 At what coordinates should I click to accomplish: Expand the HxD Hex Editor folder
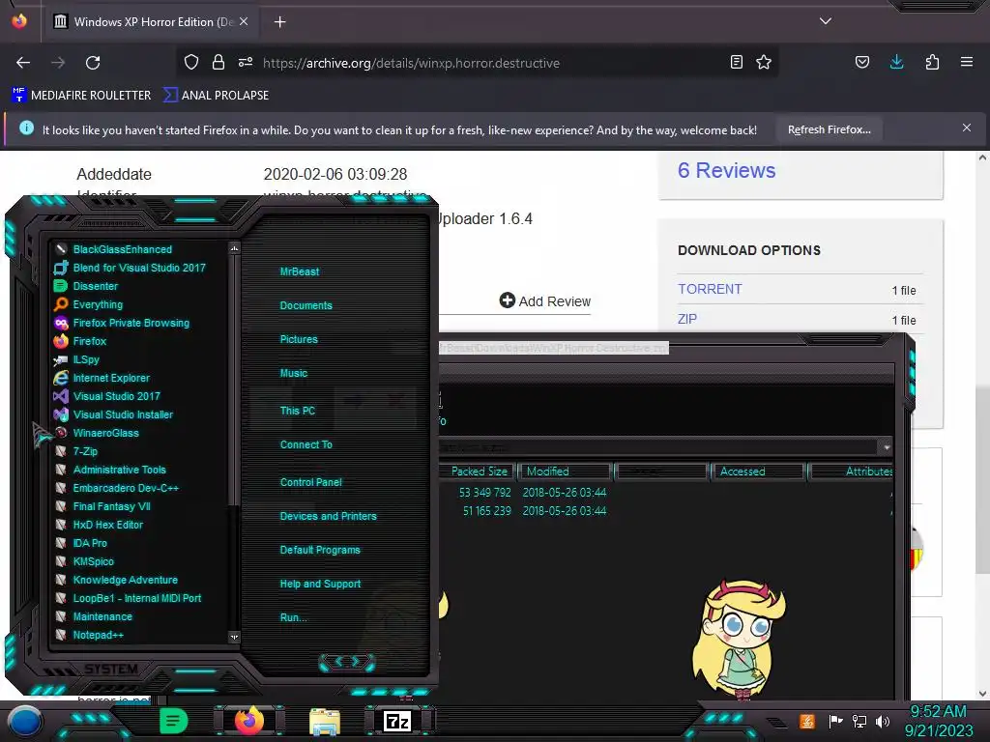[99, 525]
